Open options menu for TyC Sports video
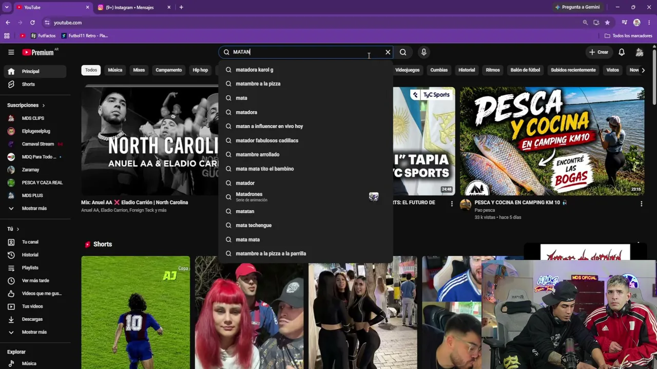This screenshot has width=657, height=369. [x=452, y=203]
